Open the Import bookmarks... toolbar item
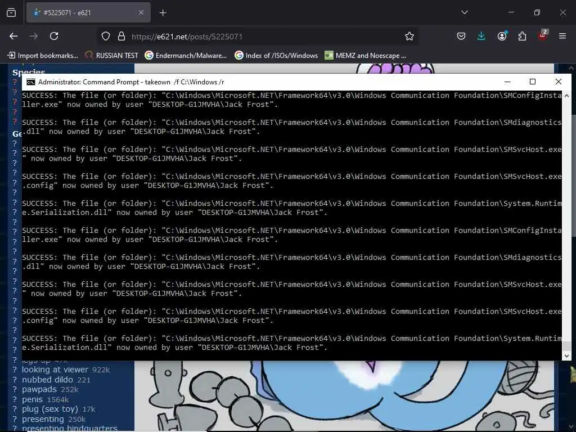 pyautogui.click(x=43, y=56)
